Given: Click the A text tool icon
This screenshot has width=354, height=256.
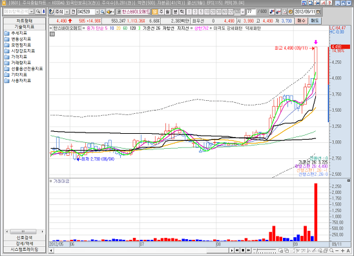Looking at the screenshot, I should tap(348, 251).
